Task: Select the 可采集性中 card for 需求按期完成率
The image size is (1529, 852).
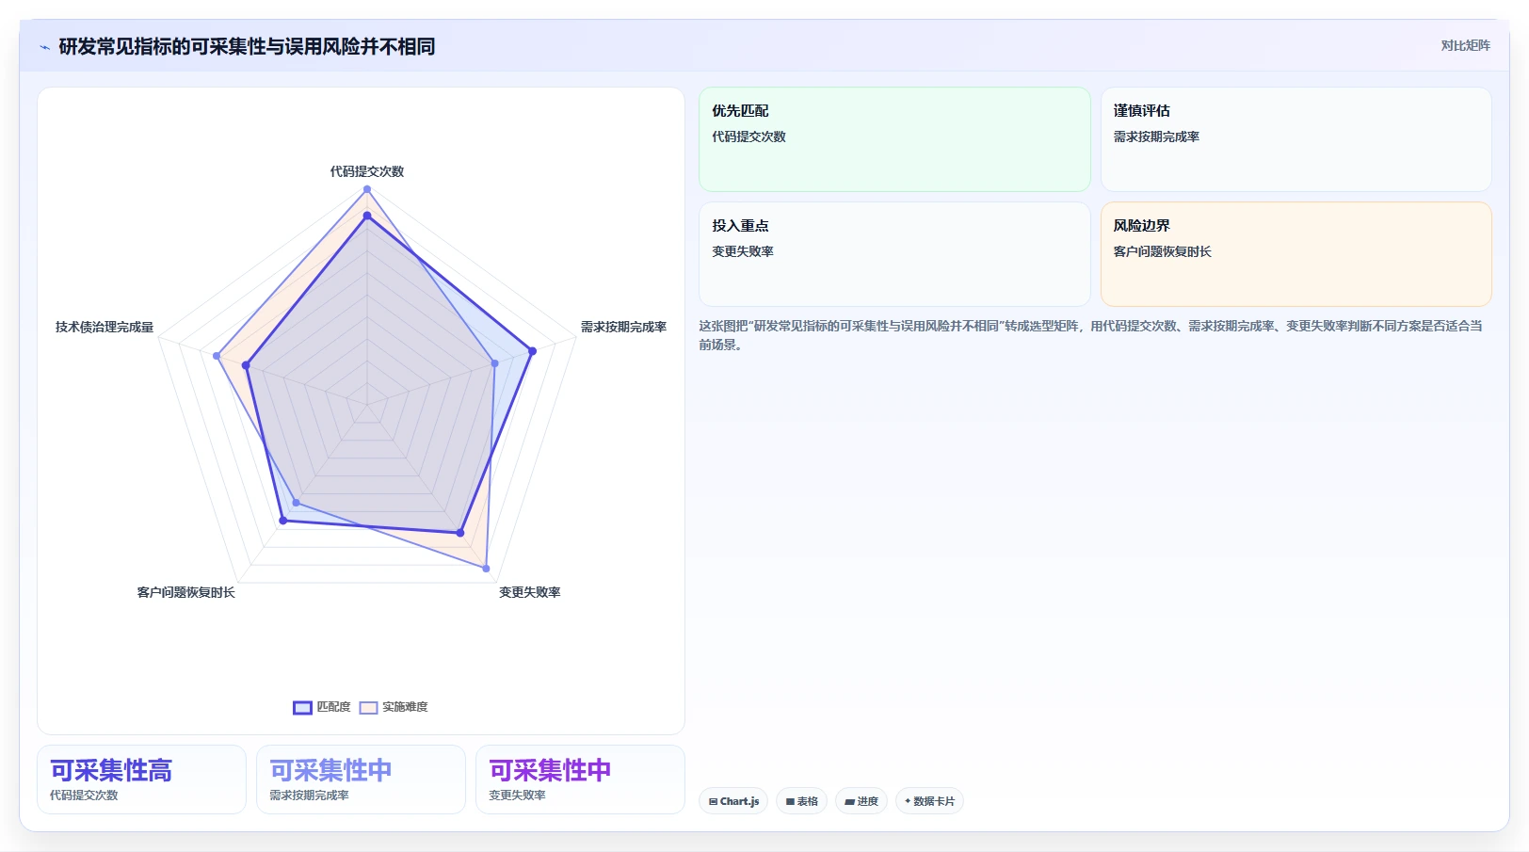Action: pos(361,780)
